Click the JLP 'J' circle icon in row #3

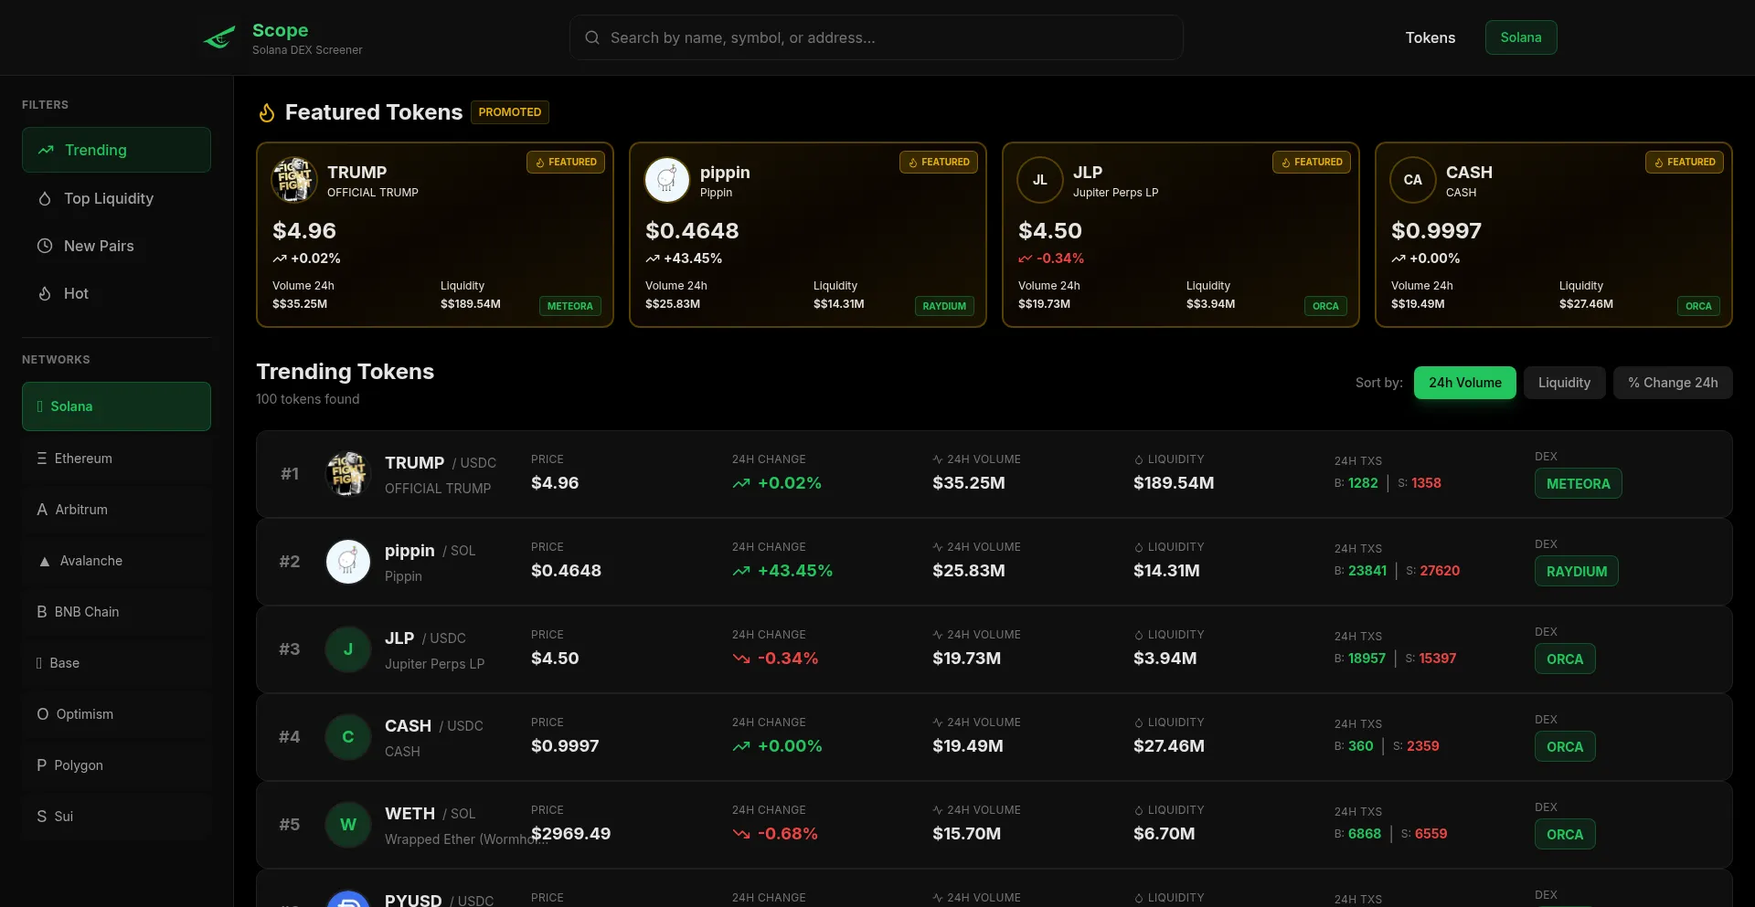point(347,649)
